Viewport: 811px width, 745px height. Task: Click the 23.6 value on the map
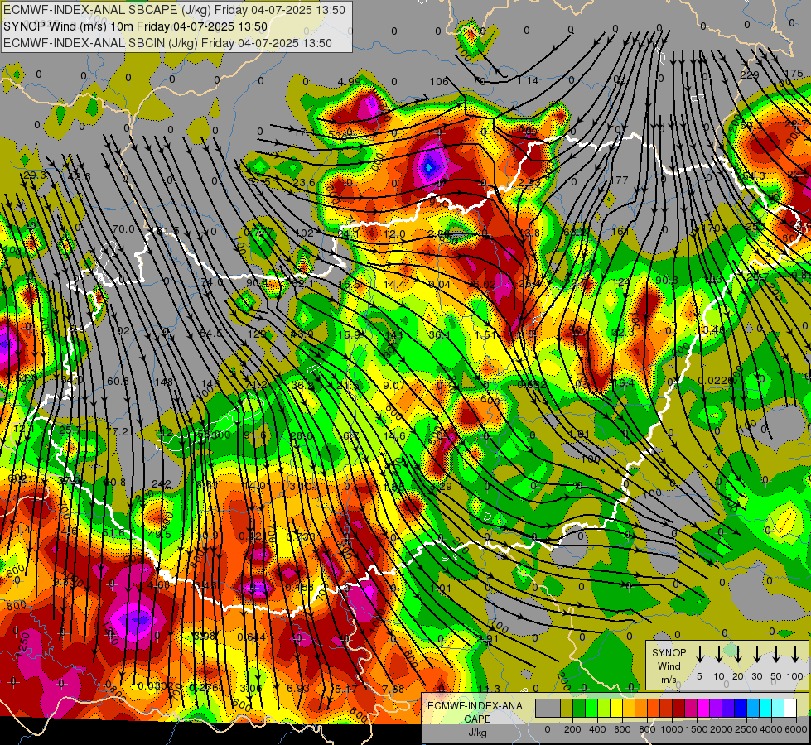[304, 182]
